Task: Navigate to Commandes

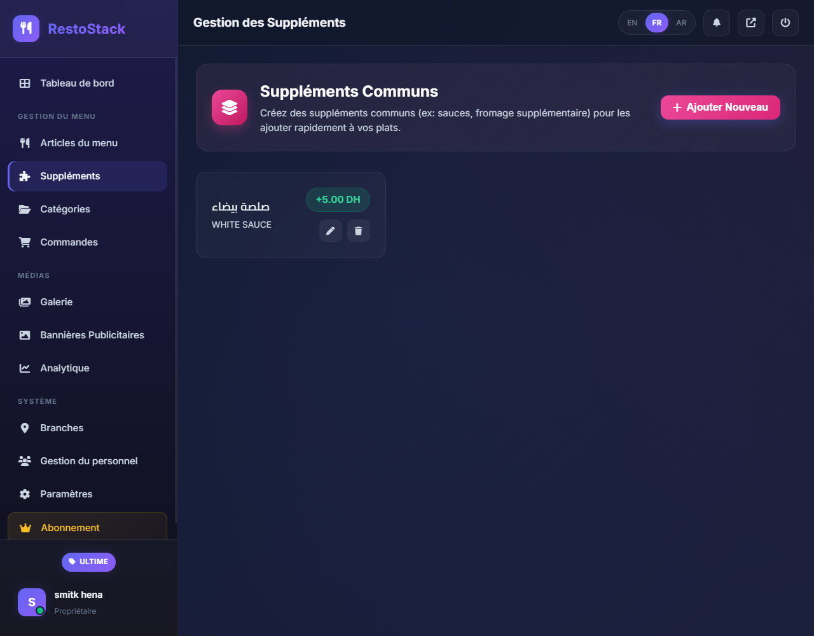Action: (x=69, y=242)
